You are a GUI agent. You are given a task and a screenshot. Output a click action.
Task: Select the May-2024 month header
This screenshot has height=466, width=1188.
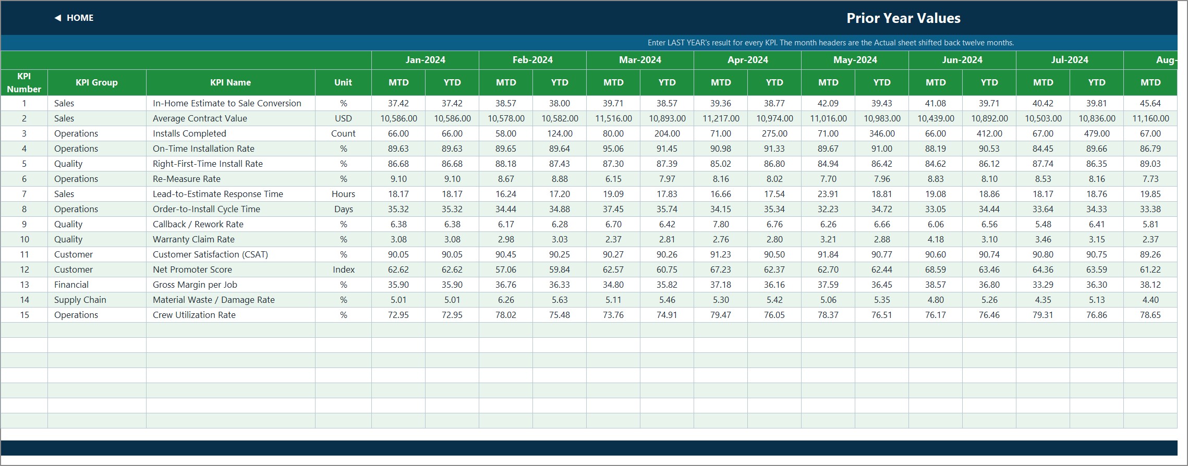tap(855, 60)
